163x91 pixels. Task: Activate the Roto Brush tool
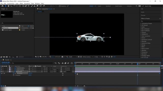coord(41,6)
